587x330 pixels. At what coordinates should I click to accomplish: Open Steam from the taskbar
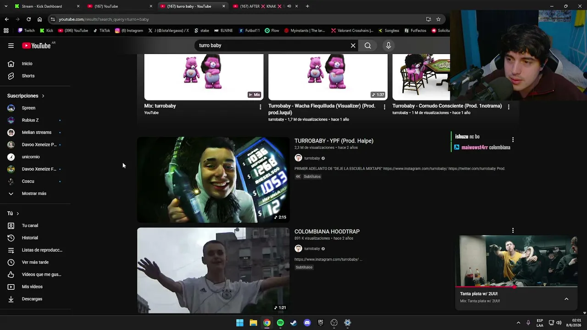pos(293,323)
